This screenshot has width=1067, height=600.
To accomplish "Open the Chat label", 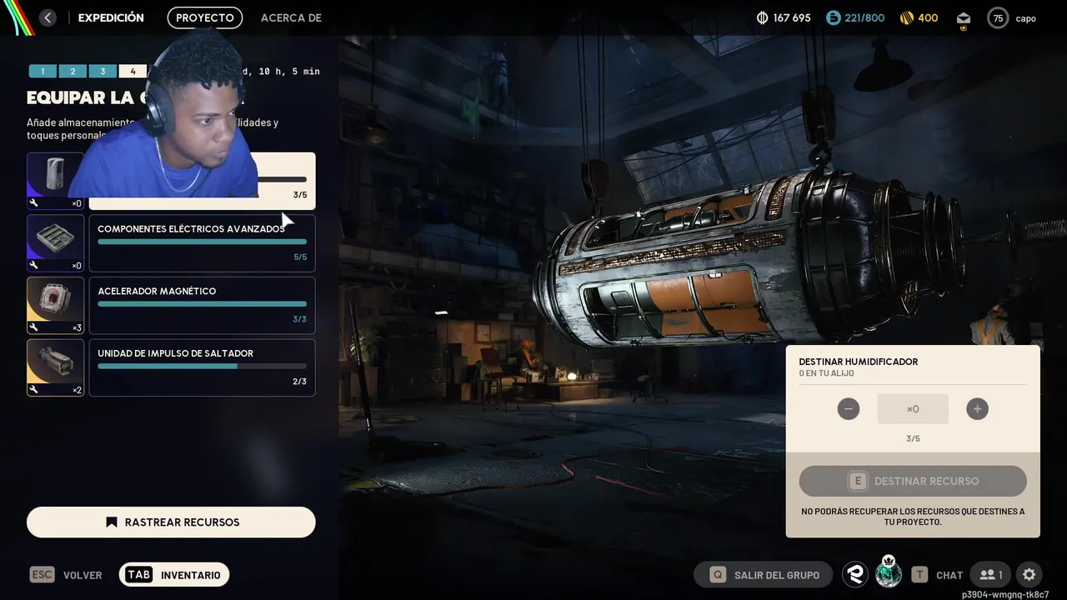I will (x=949, y=575).
